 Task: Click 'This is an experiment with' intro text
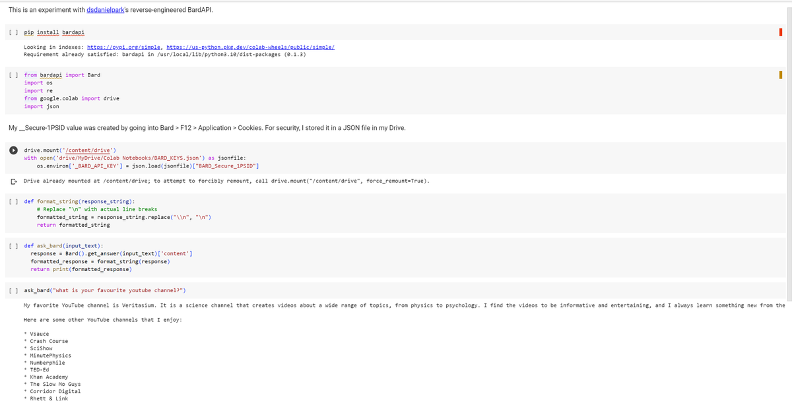pyautogui.click(x=48, y=11)
